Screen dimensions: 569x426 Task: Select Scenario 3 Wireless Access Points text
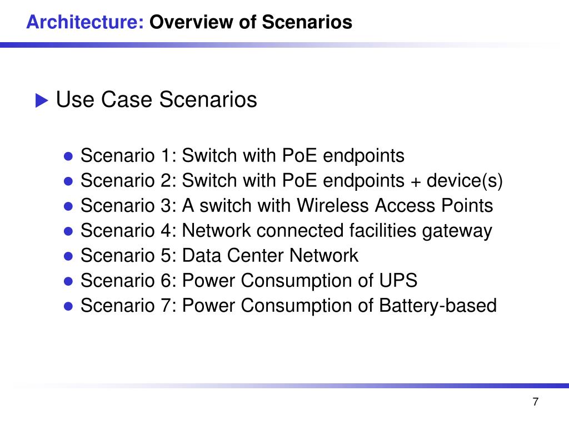tap(287, 206)
